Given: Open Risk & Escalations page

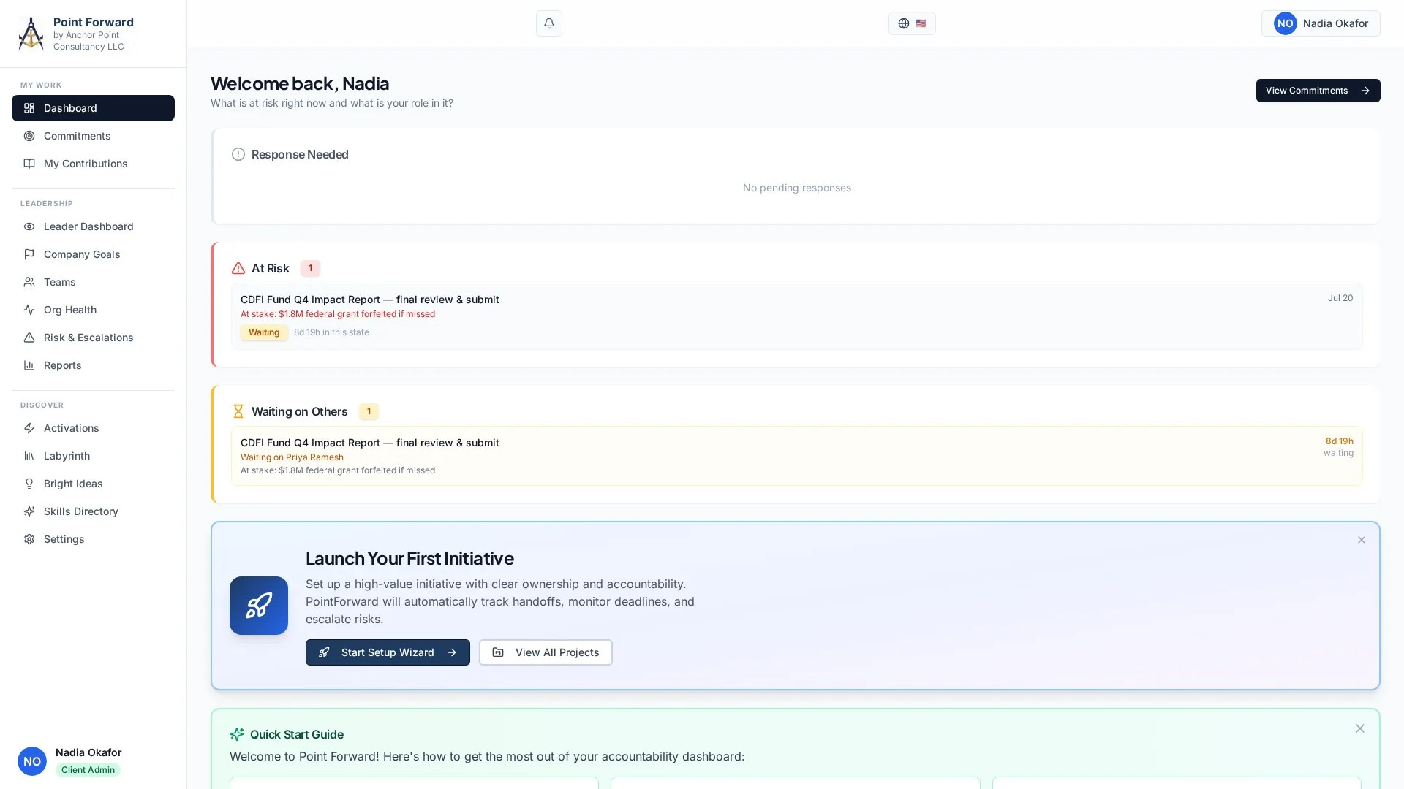Looking at the screenshot, I should click(93, 338).
